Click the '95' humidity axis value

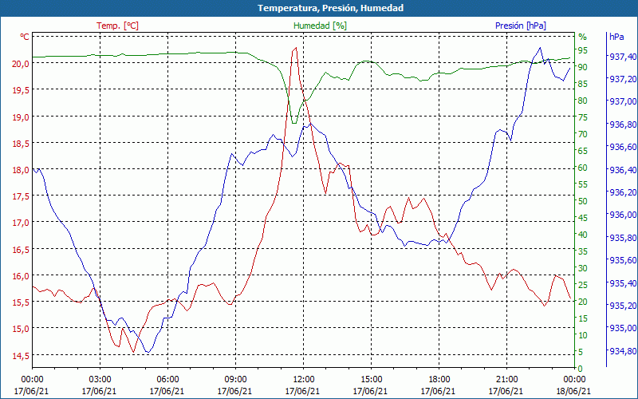(x=583, y=50)
